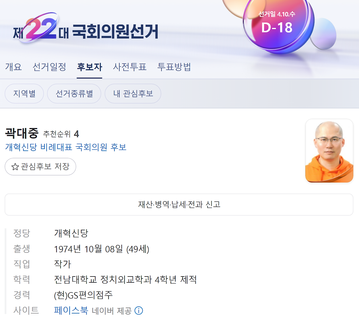359x323 pixels.
Task: Choose the 선거종류별 filter chip
Action: tap(74, 94)
